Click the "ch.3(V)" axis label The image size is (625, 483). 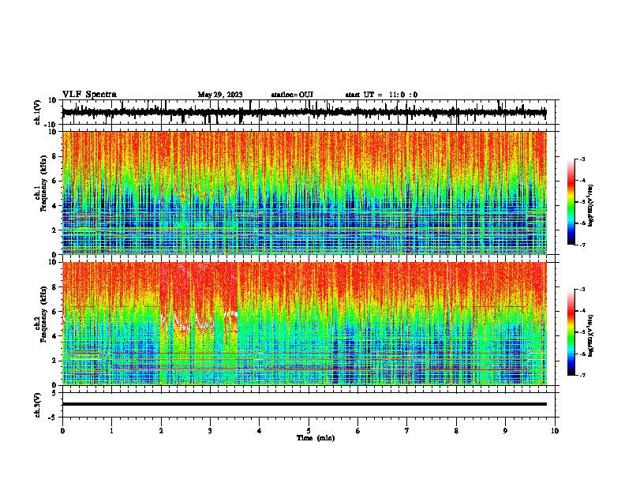tap(38, 406)
